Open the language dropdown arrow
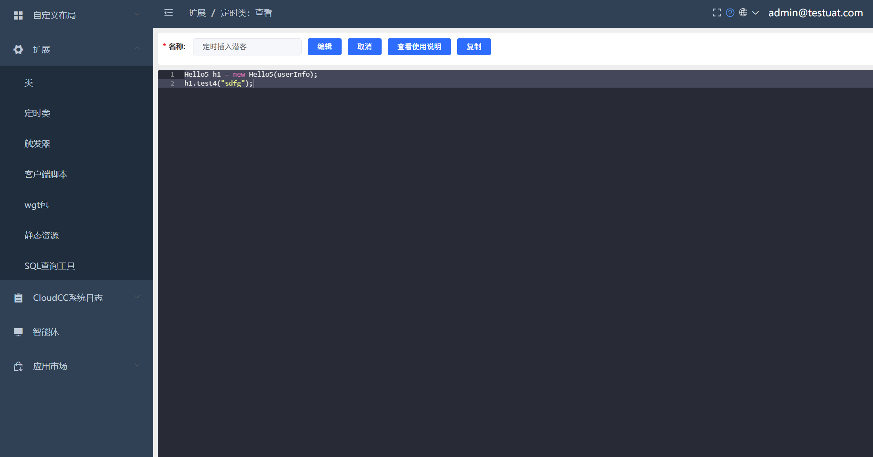 tap(755, 13)
